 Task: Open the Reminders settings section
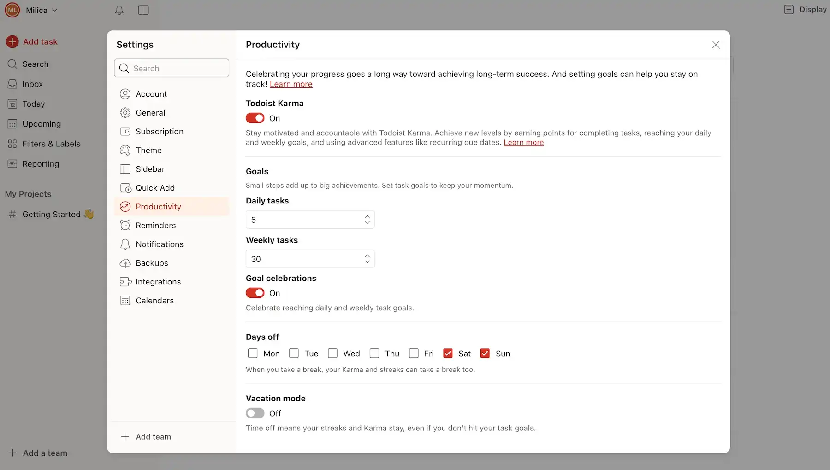click(x=172, y=226)
